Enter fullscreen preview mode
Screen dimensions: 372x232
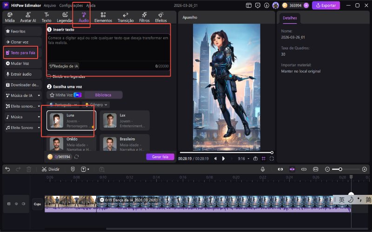click(272, 158)
